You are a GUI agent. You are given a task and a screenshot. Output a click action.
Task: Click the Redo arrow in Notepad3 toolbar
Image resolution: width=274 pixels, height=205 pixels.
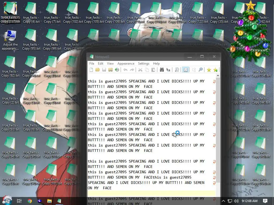[x=132, y=70]
